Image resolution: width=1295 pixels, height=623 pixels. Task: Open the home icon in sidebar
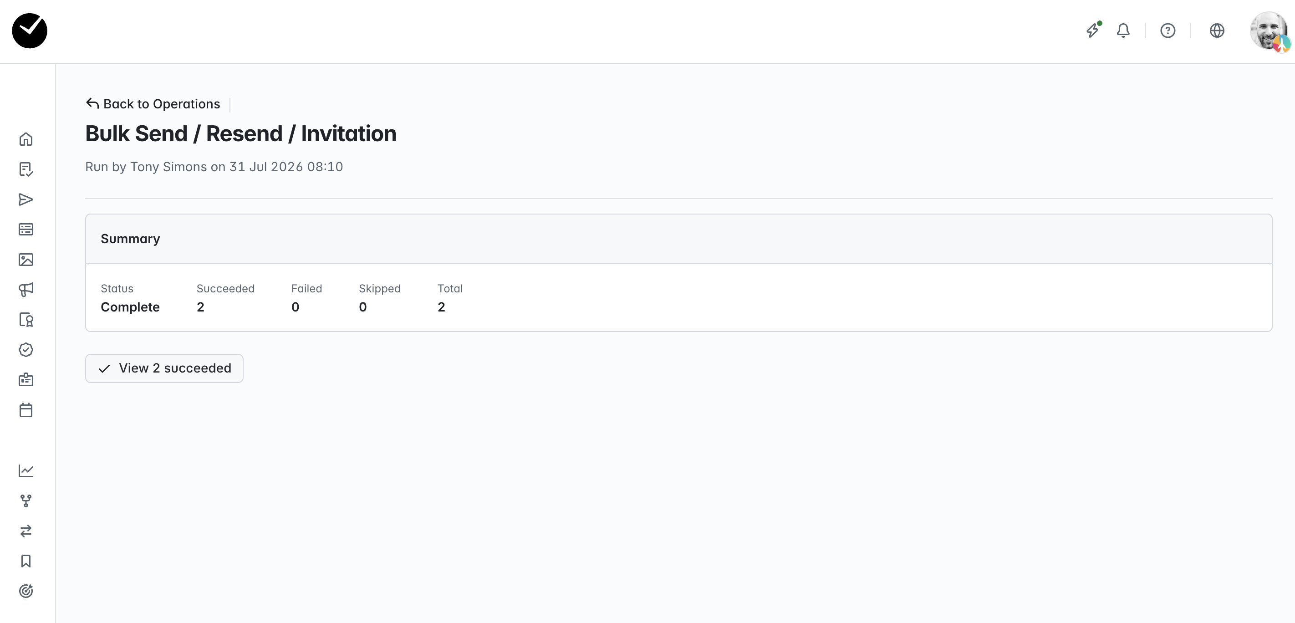coord(25,139)
